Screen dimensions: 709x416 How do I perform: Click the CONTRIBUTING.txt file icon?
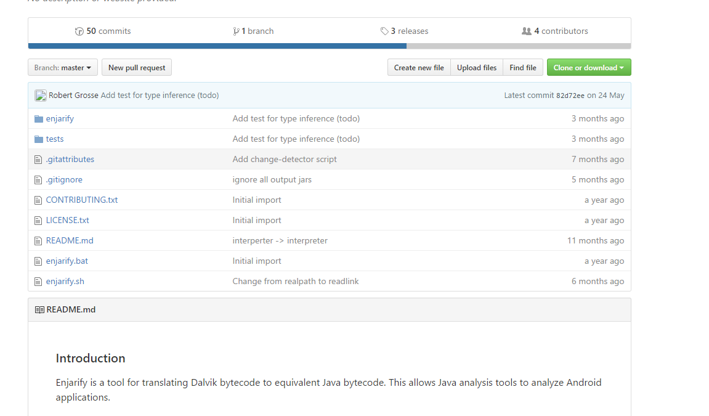38,200
